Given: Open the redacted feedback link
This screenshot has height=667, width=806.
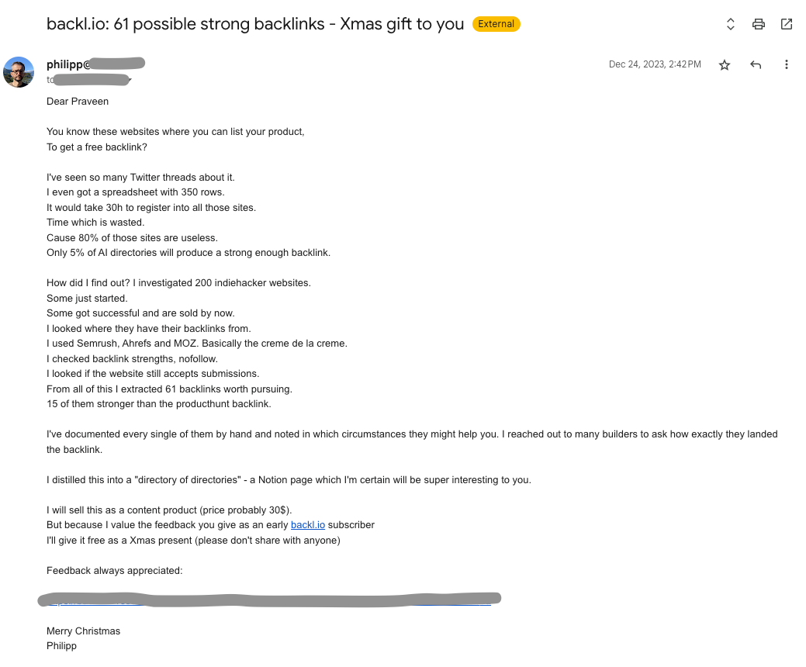Looking at the screenshot, I should click(x=268, y=599).
